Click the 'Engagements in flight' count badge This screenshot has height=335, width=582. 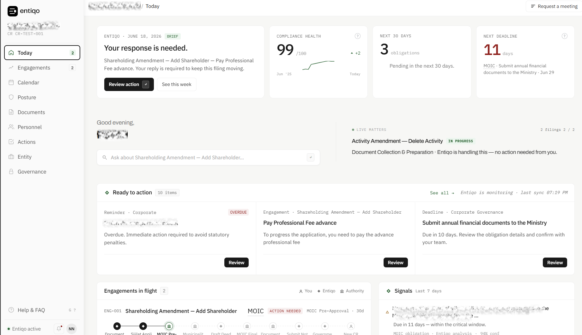tap(164, 291)
